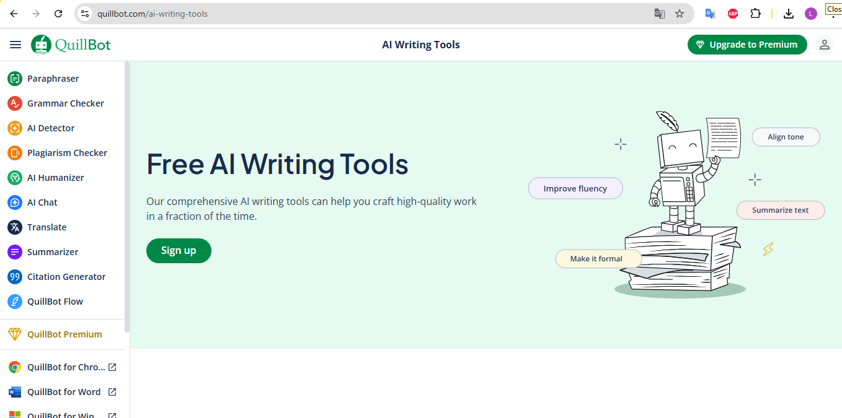
Task: Go forward using browser forward arrow
Action: click(x=36, y=14)
